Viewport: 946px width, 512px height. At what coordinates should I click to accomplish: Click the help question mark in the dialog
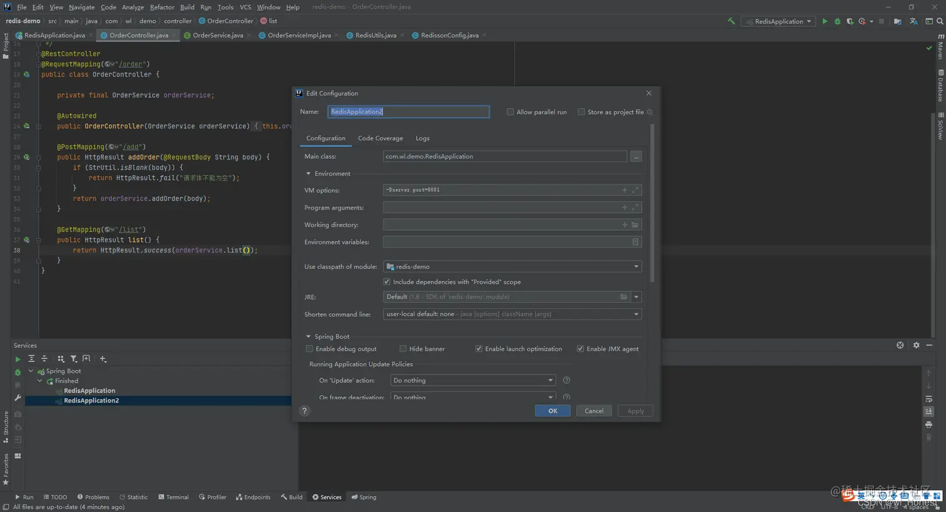(x=304, y=411)
